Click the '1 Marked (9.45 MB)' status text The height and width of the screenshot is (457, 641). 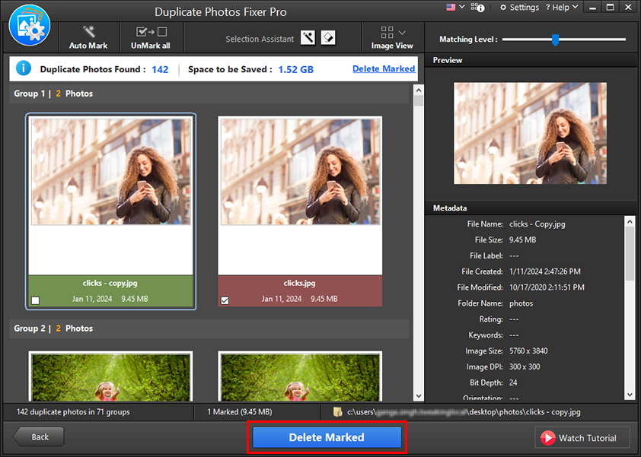tap(240, 412)
